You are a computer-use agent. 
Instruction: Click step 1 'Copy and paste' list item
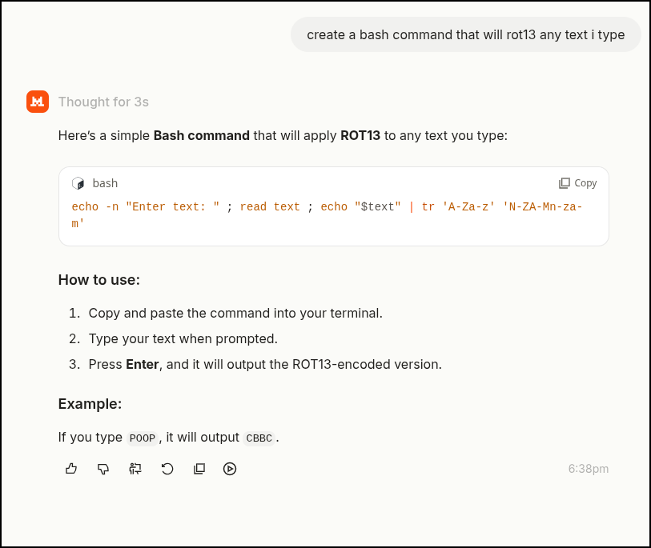[x=226, y=313]
